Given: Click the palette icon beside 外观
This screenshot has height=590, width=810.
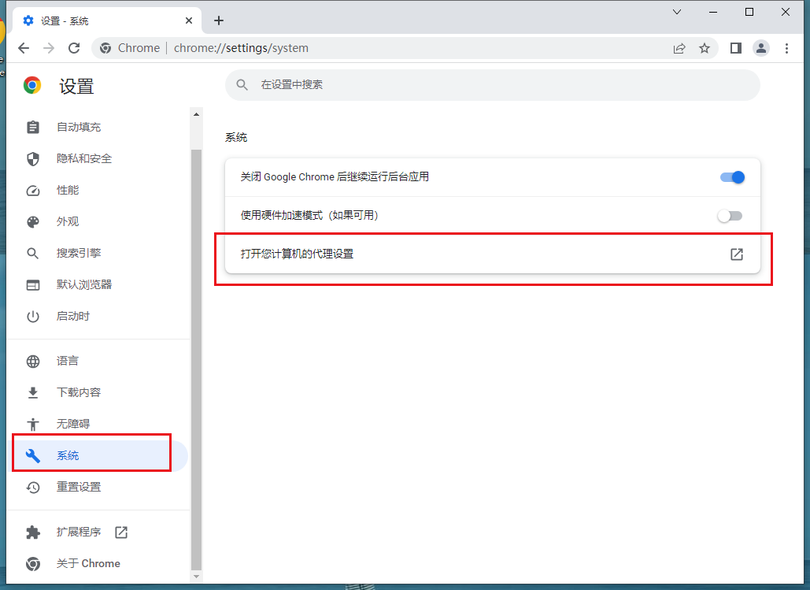Looking at the screenshot, I should [x=33, y=222].
